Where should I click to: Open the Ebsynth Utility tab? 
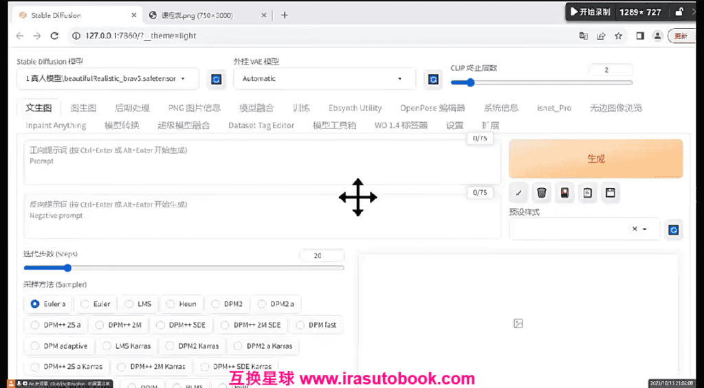click(x=355, y=108)
